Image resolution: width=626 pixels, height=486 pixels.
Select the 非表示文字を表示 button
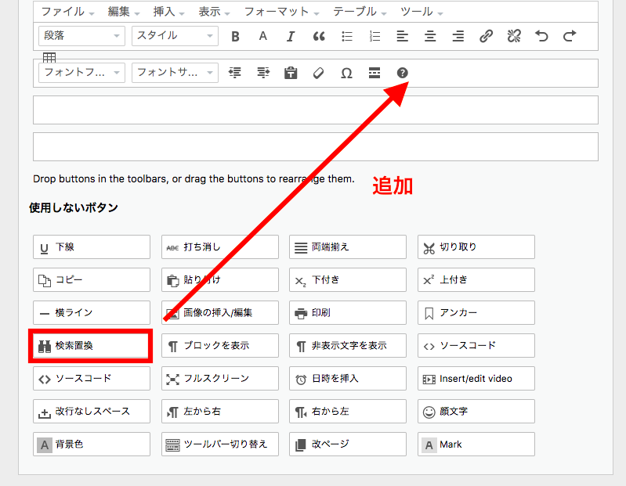coord(348,346)
